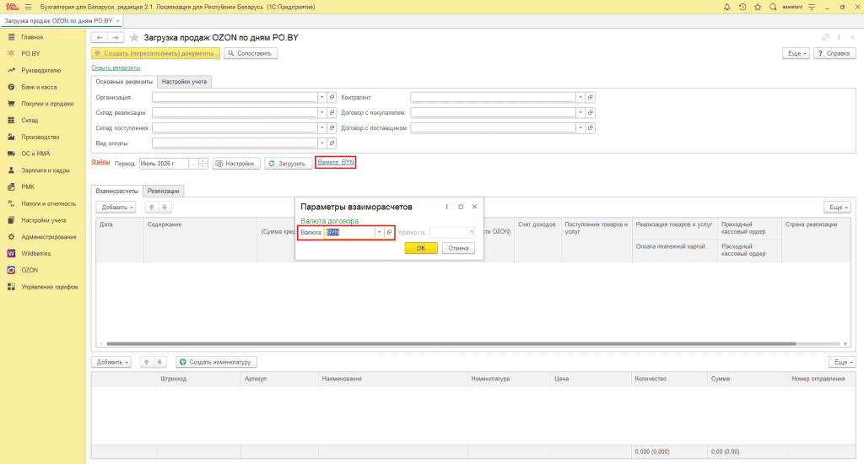Move row up in Взаиморасчеты table

[151, 208]
